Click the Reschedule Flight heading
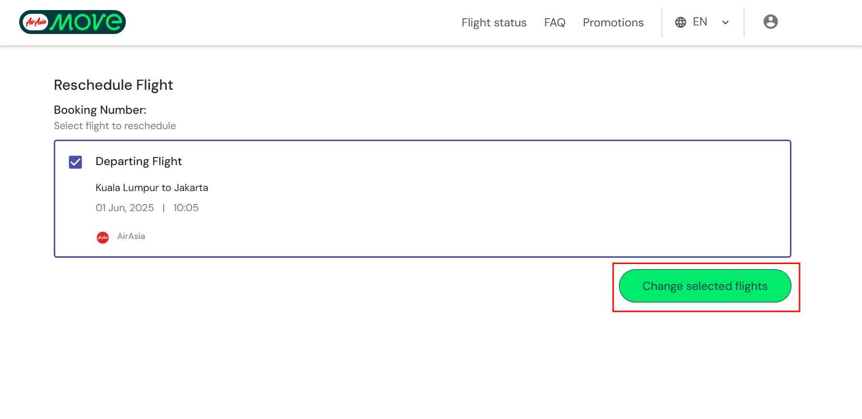This screenshot has height=419, width=862. click(113, 85)
